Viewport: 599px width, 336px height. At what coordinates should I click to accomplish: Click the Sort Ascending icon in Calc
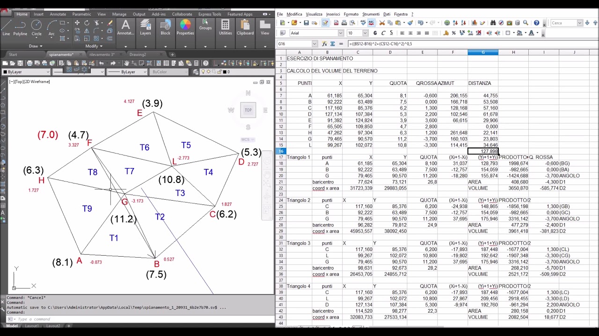(x=455, y=23)
